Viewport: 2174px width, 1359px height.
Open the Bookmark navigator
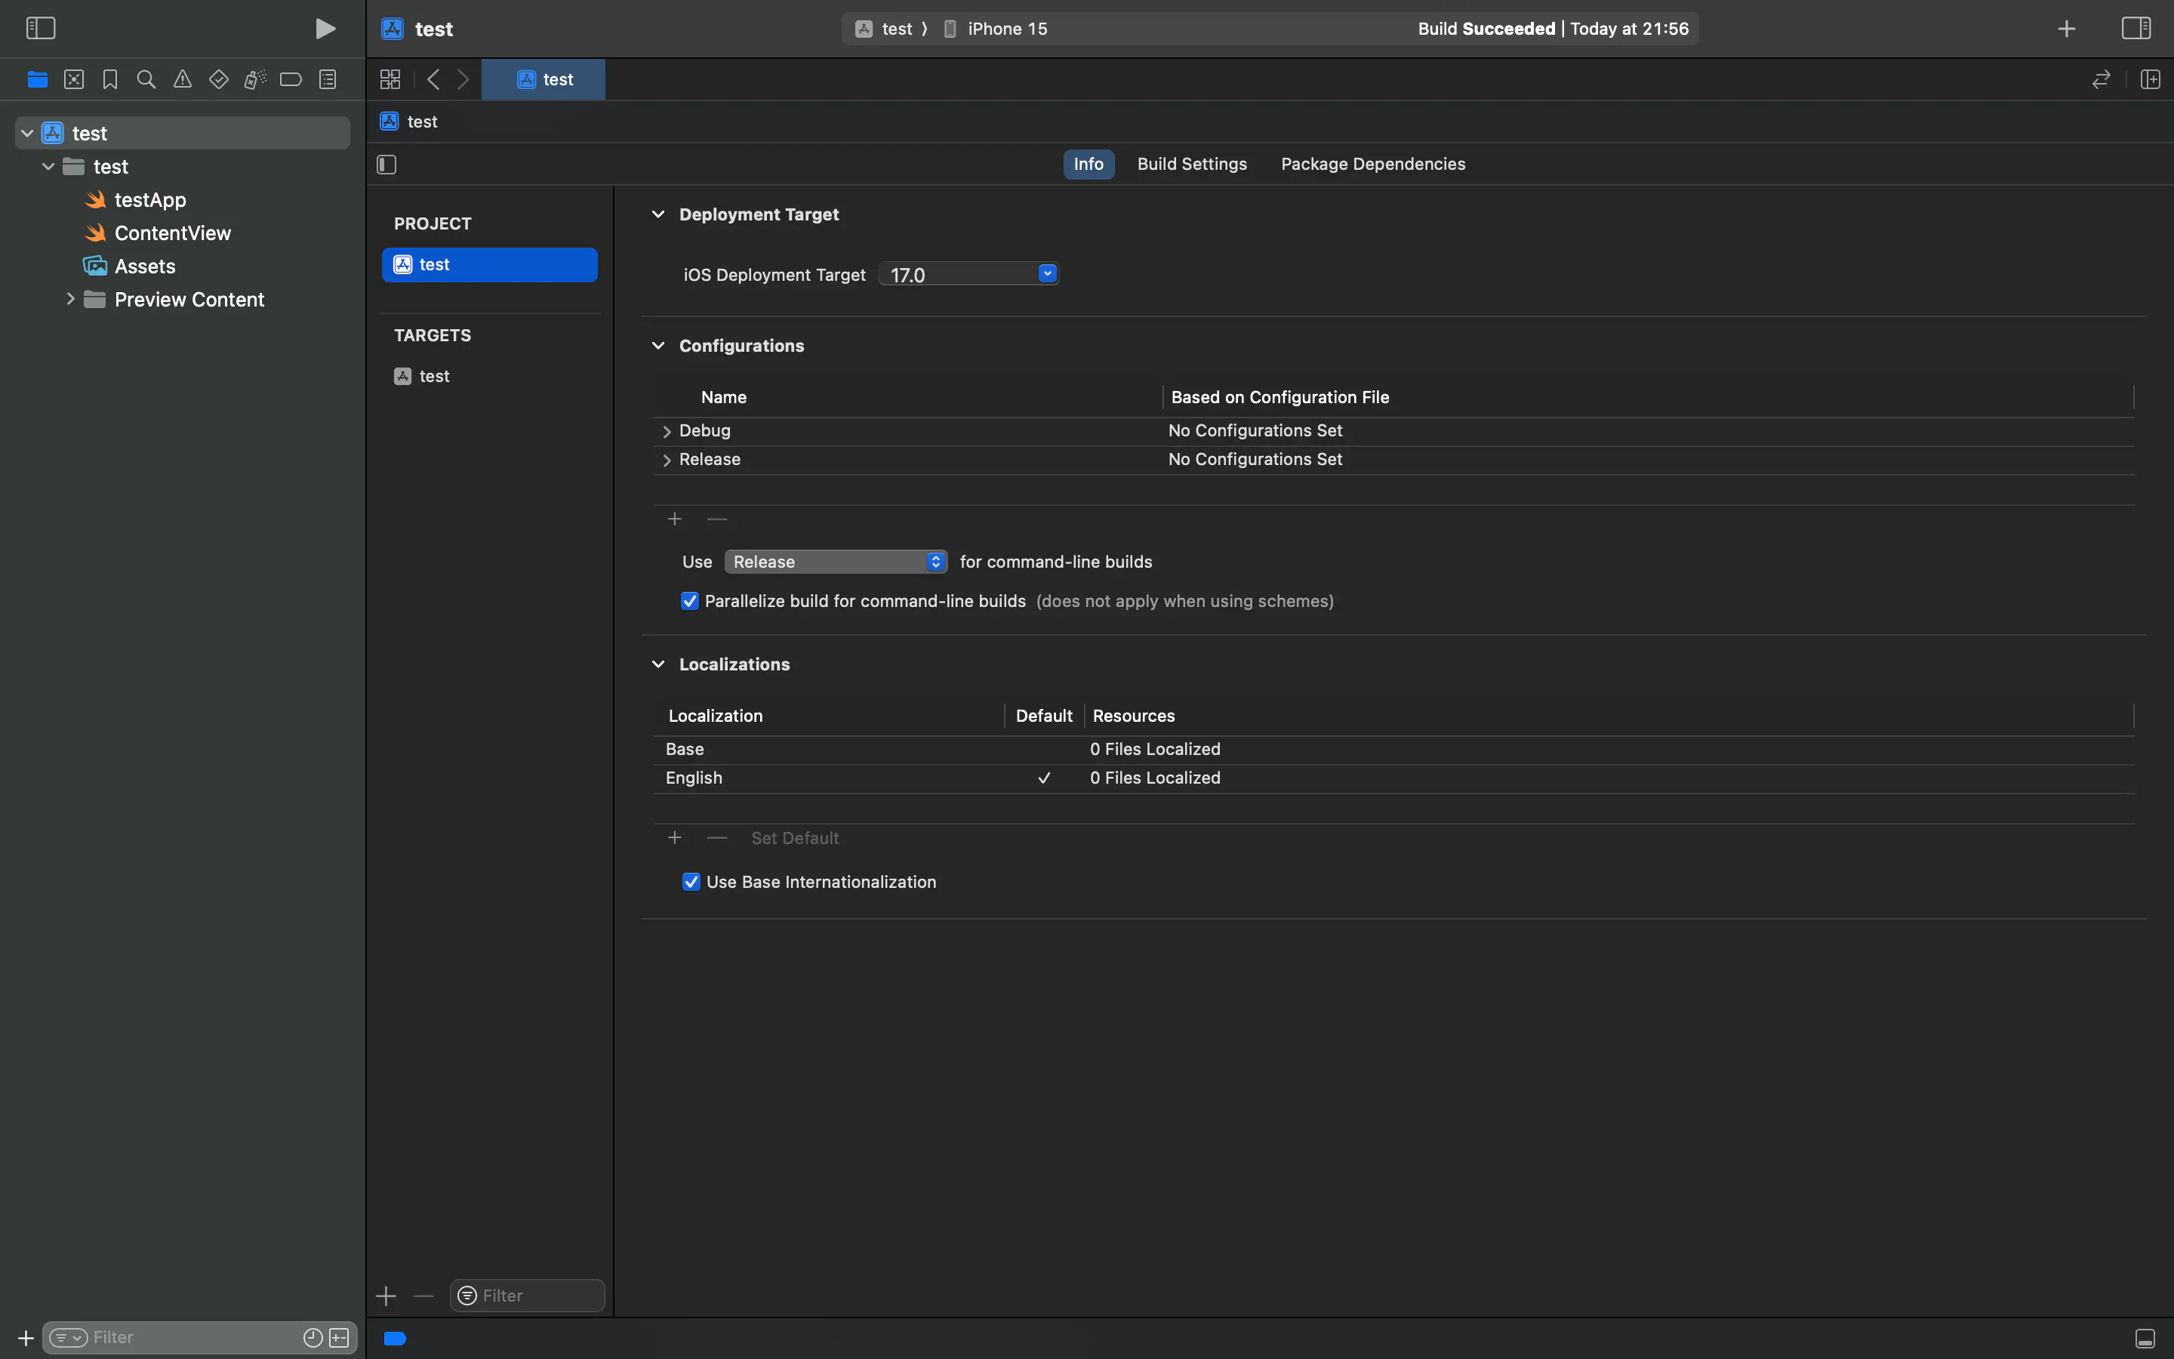[109, 79]
